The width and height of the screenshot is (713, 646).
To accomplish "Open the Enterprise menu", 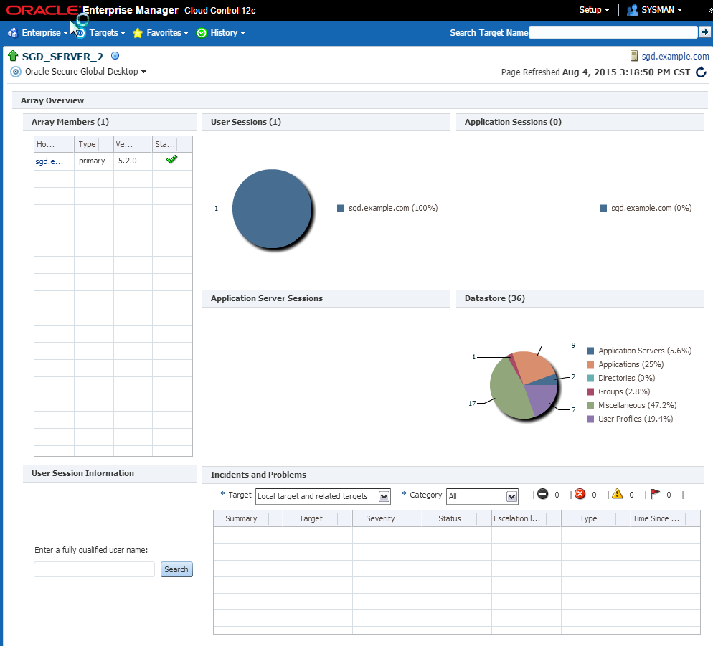I will coord(44,33).
